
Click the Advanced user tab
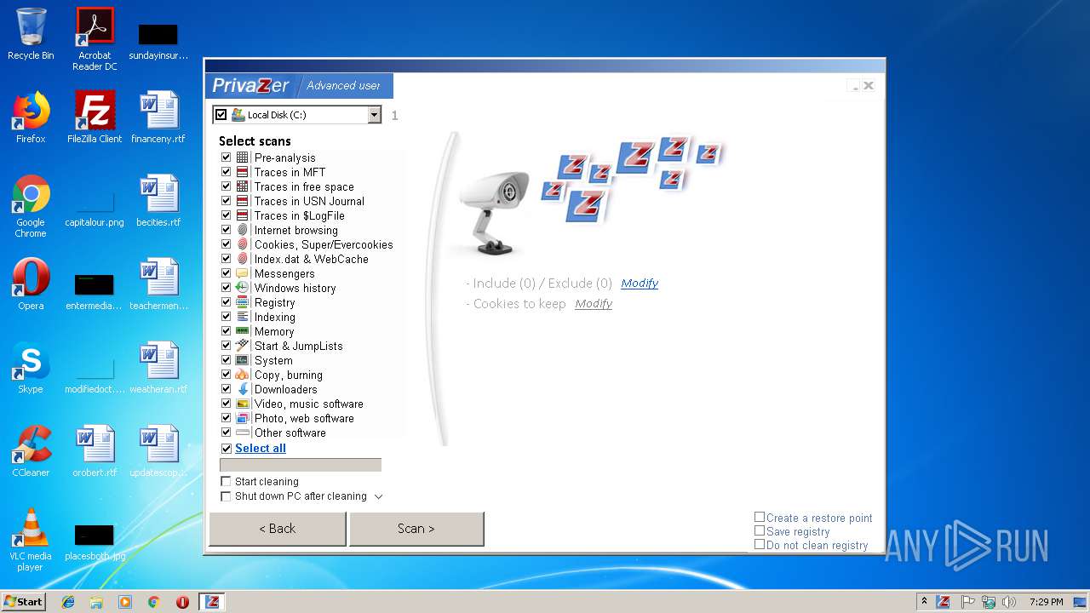point(344,85)
